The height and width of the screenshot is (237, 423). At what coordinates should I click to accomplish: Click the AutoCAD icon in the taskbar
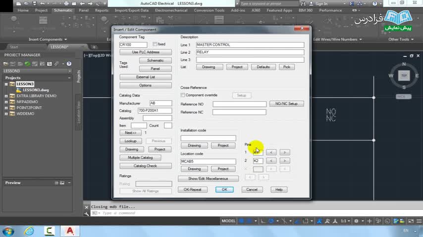point(70,231)
